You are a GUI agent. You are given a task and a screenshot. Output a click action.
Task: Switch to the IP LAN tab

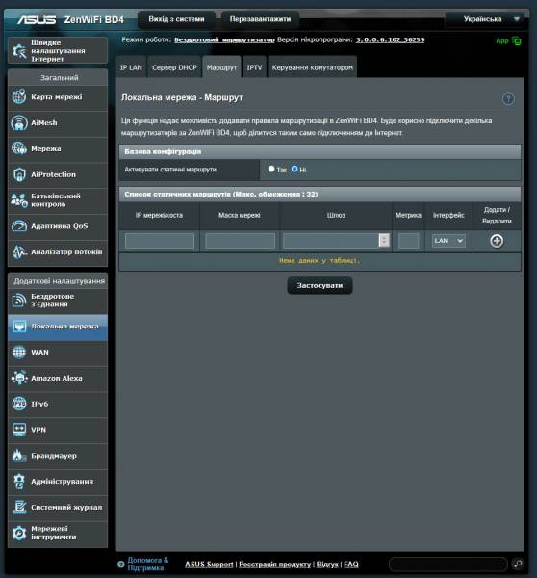[x=131, y=67]
